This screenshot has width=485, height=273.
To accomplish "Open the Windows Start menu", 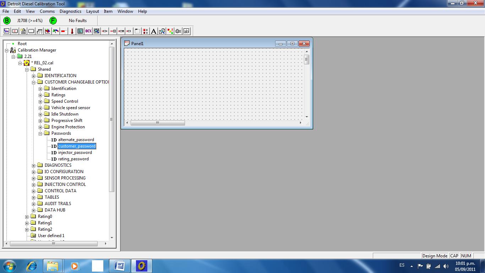I will pos(9,266).
